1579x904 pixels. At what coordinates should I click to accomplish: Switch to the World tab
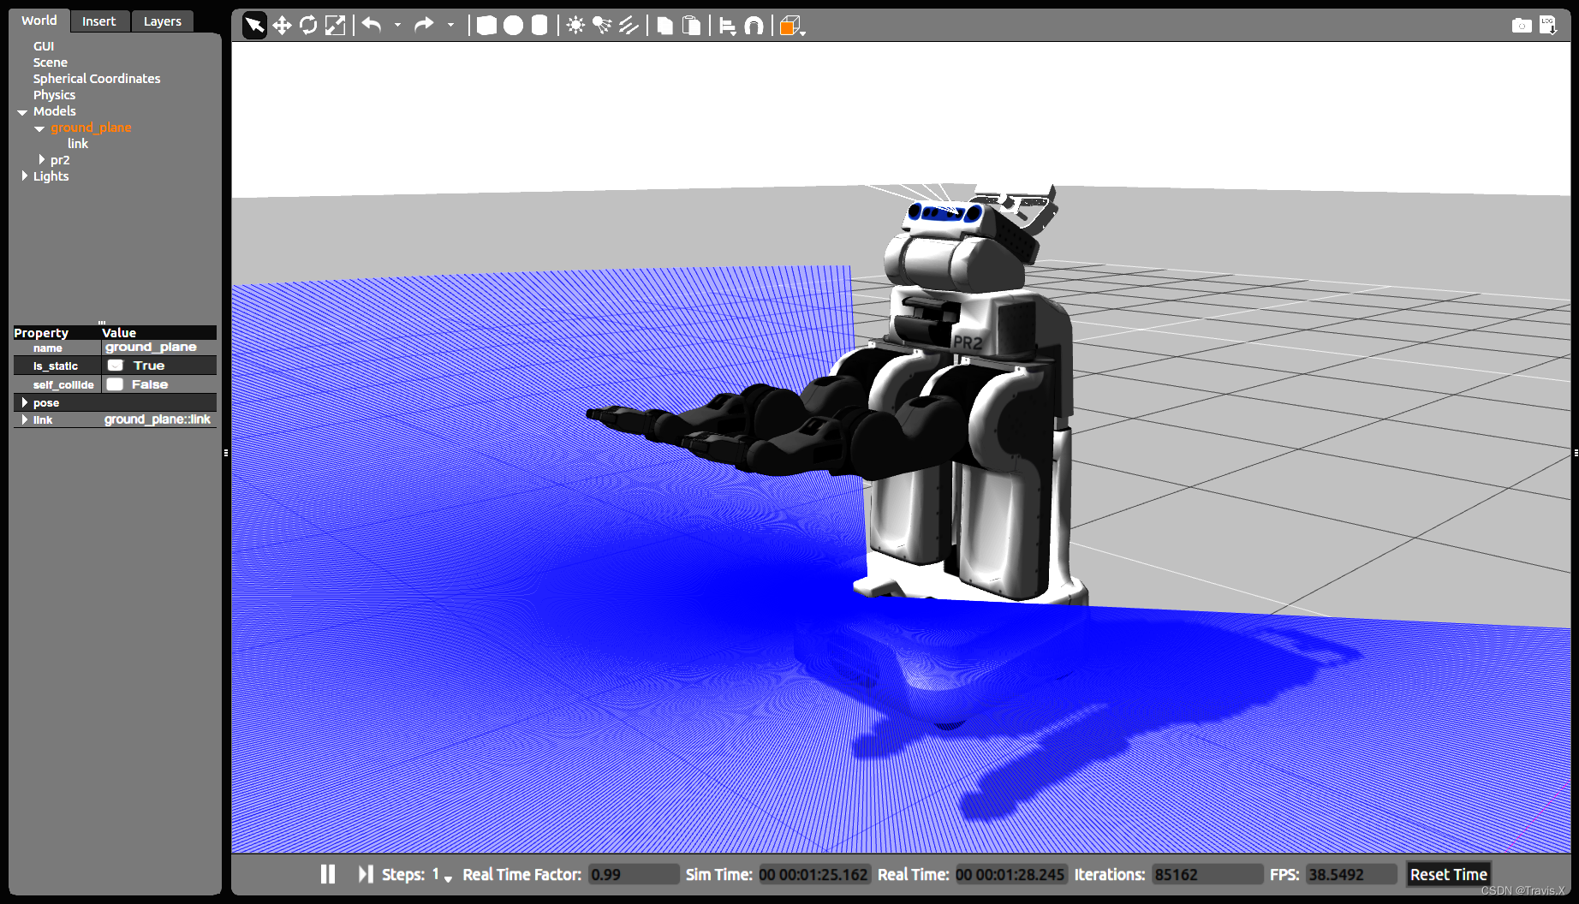[39, 21]
